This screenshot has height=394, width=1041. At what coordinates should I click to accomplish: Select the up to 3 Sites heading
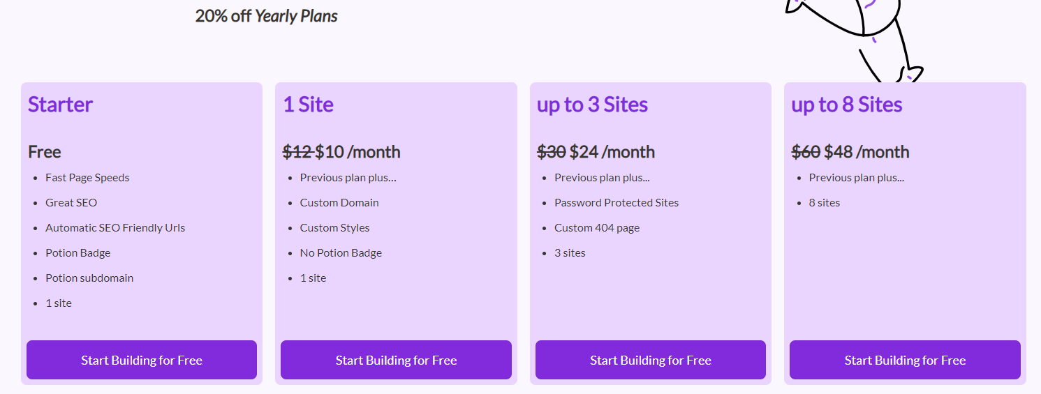pyautogui.click(x=592, y=105)
